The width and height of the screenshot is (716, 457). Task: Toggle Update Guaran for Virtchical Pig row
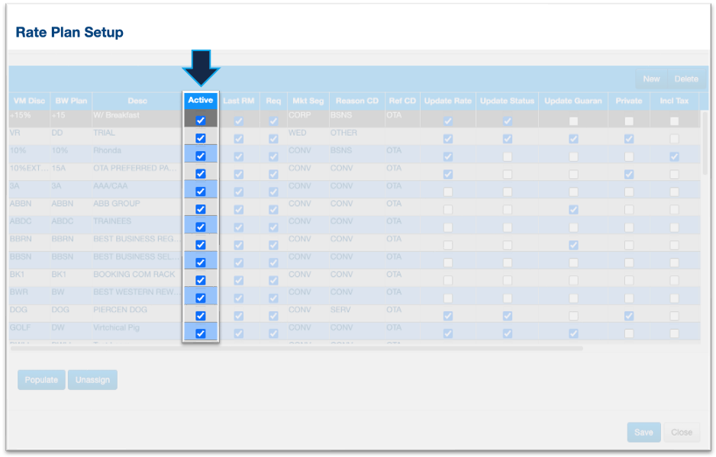tap(573, 333)
